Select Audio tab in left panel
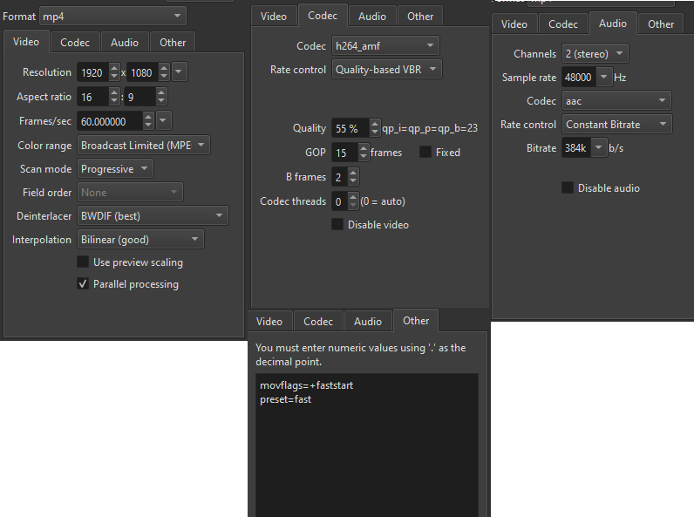This screenshot has height=517, width=694. coord(125,43)
